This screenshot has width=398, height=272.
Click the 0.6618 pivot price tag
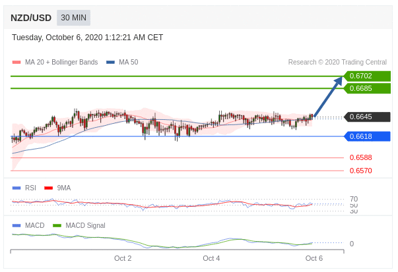[x=367, y=136]
